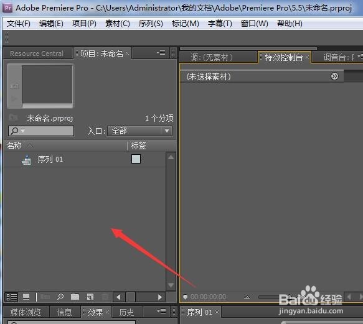This screenshot has height=324, width=363.
Task: Select the 效果 tab
Action: coord(95,312)
